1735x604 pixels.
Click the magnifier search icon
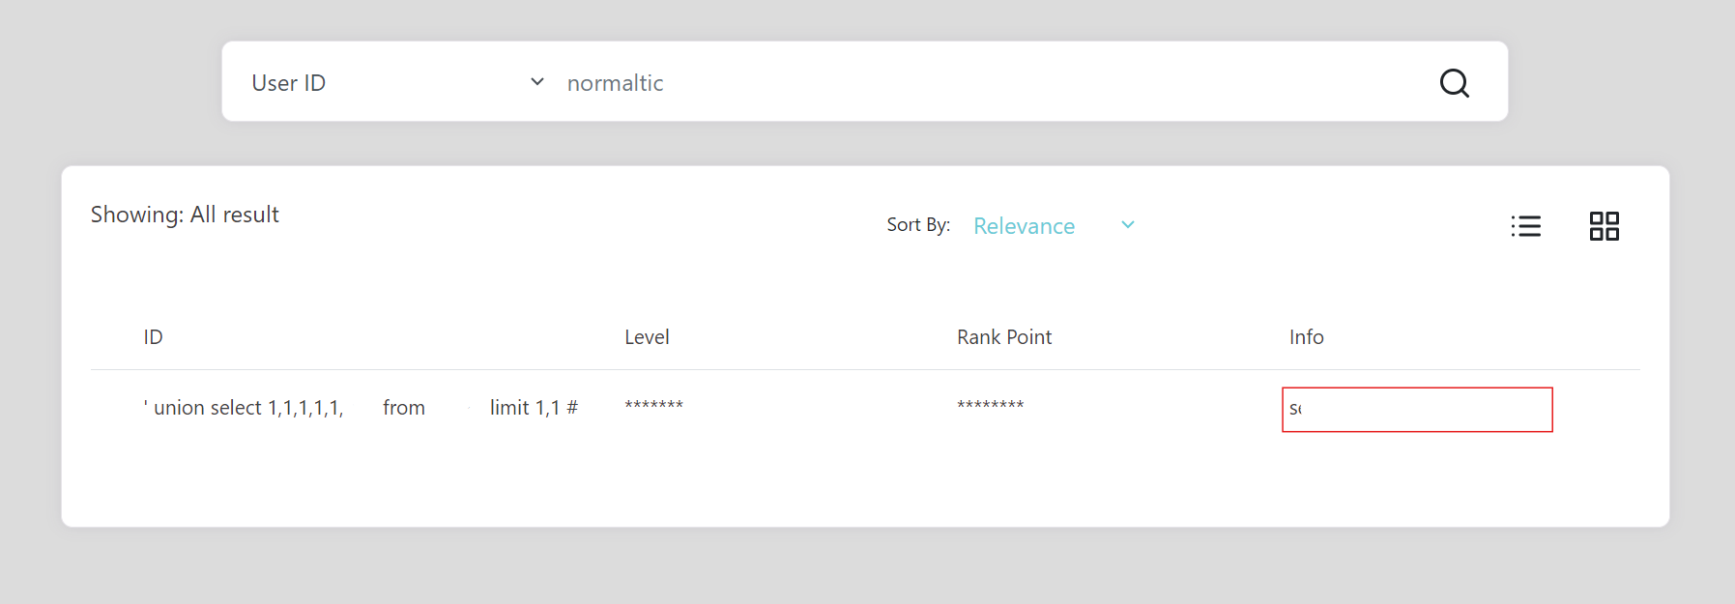1454,83
